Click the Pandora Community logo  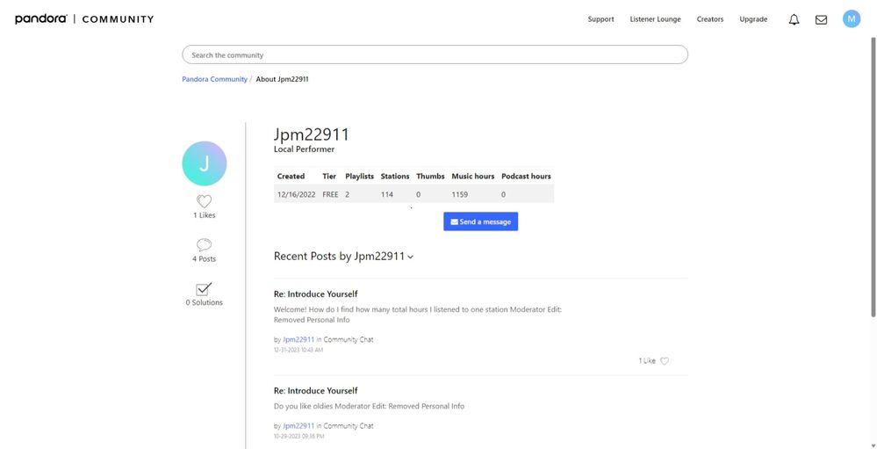pyautogui.click(x=84, y=19)
